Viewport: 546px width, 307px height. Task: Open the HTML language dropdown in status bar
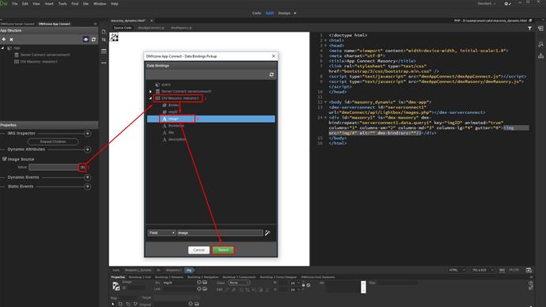pos(457,271)
